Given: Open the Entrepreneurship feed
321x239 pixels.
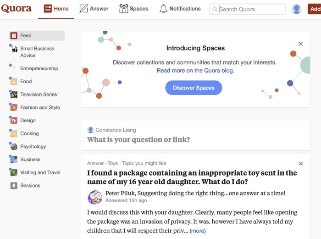Looking at the screenshot, I should 39,68.
